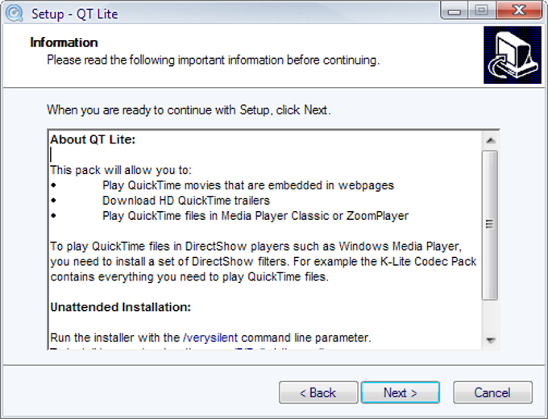Image resolution: width=548 pixels, height=419 pixels.
Task: Go back with the Back button
Action: click(x=318, y=392)
